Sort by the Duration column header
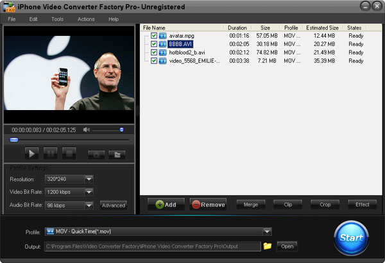 click(237, 28)
